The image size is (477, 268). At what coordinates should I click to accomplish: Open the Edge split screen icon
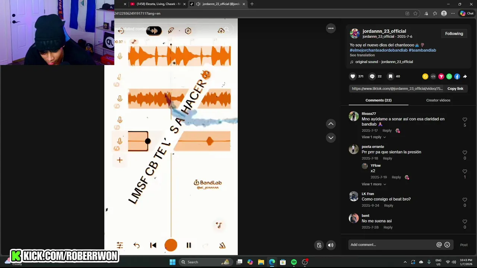(x=407, y=13)
